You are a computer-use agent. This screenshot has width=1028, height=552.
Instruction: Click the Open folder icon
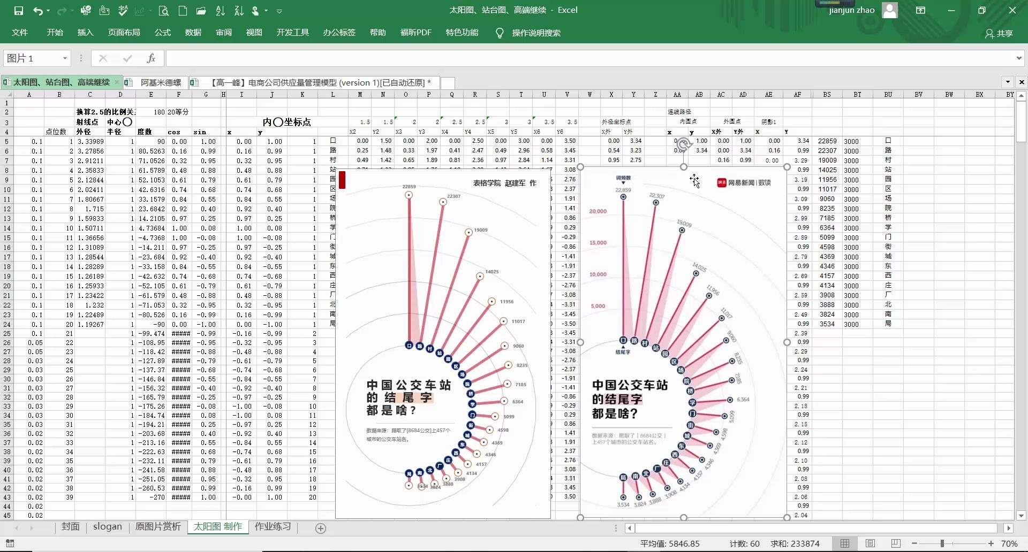(201, 11)
